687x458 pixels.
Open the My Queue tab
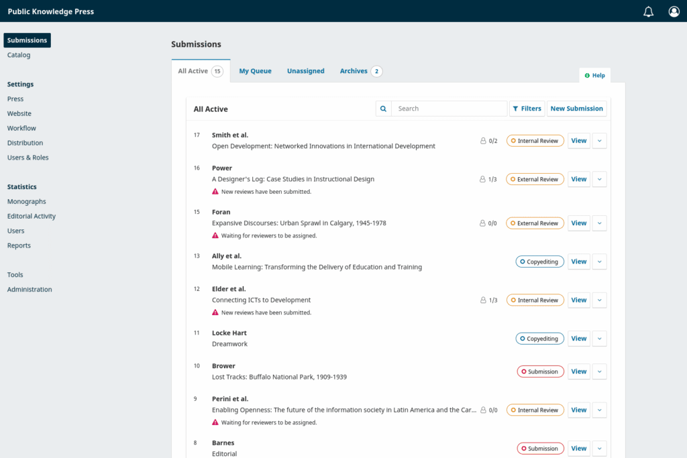(x=255, y=70)
